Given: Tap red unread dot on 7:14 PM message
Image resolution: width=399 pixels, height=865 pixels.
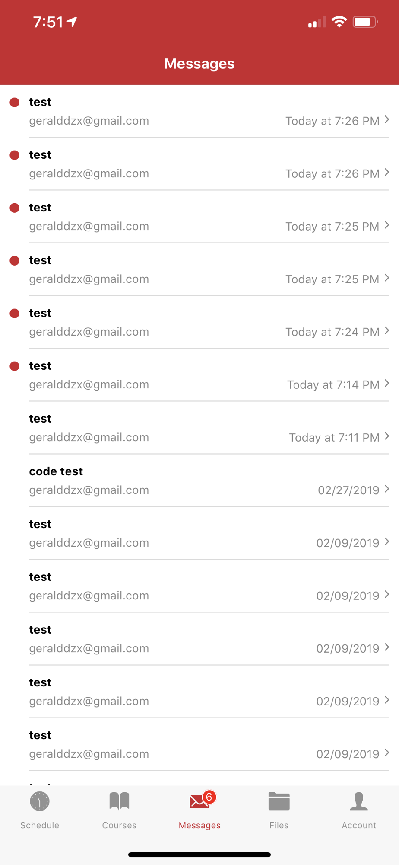Looking at the screenshot, I should click(15, 366).
